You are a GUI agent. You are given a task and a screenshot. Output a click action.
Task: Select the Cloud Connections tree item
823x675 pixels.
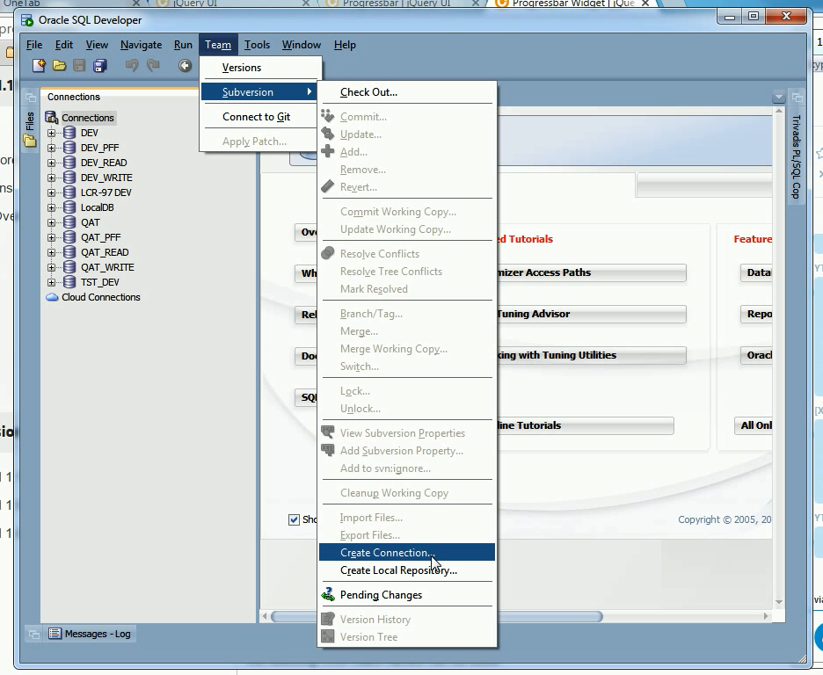(x=101, y=297)
